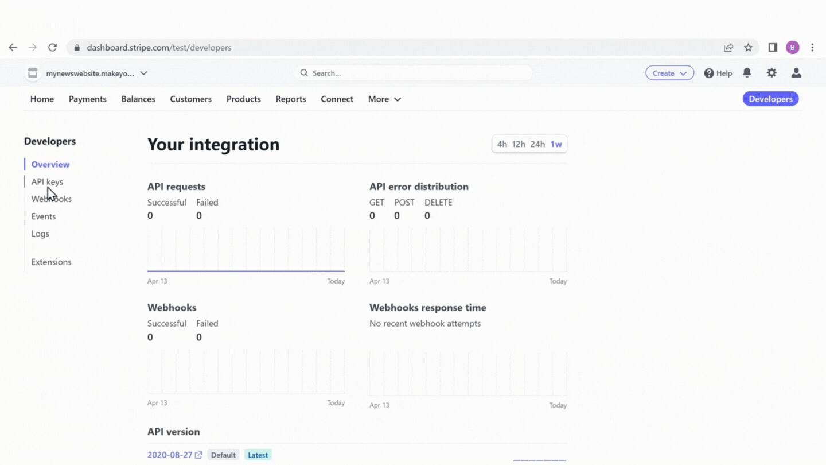Select the 24h time range

(x=537, y=144)
